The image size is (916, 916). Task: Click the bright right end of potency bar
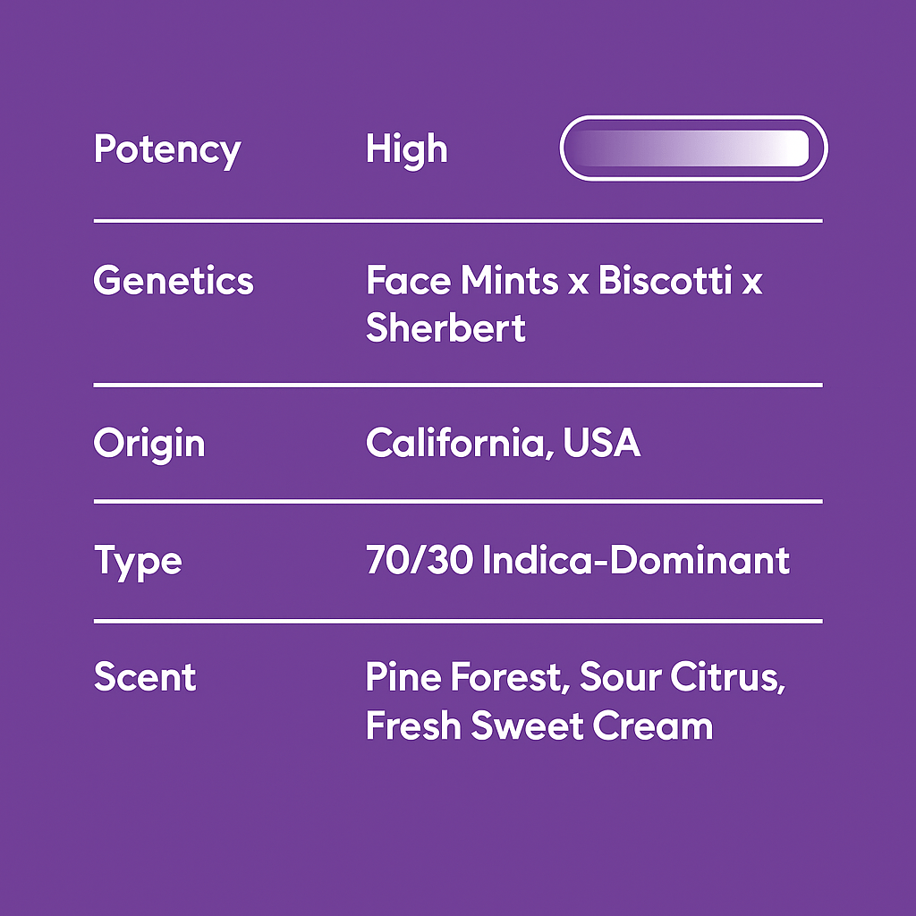(x=792, y=148)
